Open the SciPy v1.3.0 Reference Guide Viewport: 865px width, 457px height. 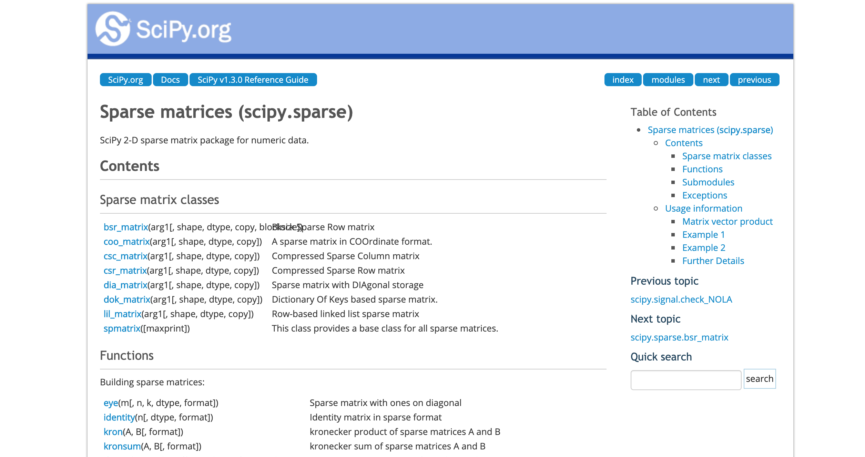253,80
